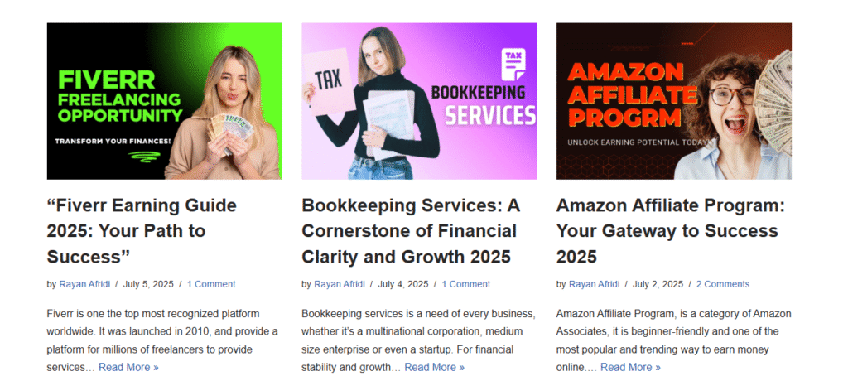This screenshot has height=376, width=848.
Task: Open "Bookkeeping Services: A Cornerstone" post title
Action: pos(411,231)
